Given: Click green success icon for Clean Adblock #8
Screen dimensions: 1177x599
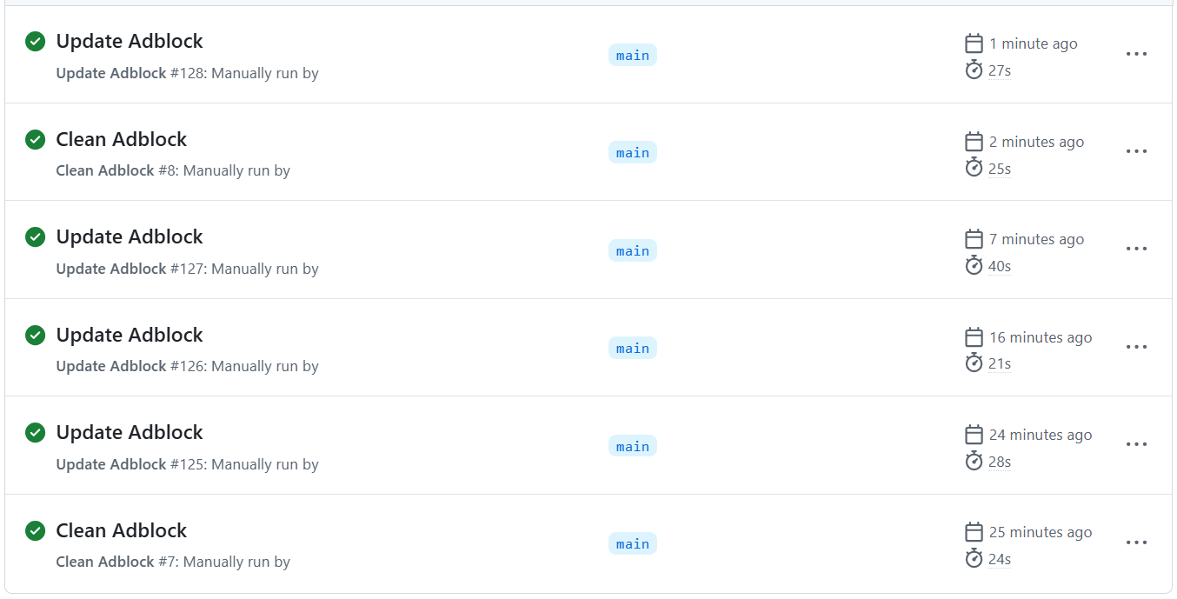Looking at the screenshot, I should [x=35, y=139].
